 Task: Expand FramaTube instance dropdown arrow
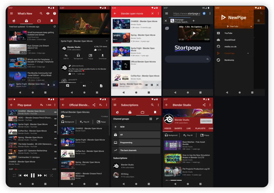(x=248, y=53)
